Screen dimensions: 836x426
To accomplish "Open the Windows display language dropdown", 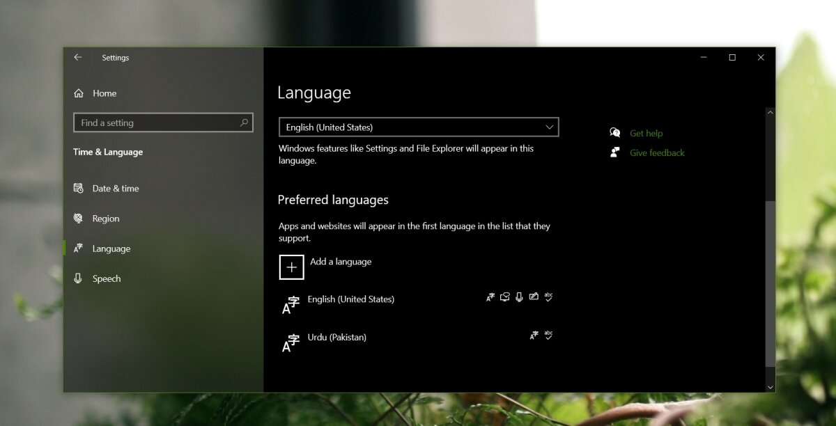I will pos(418,127).
